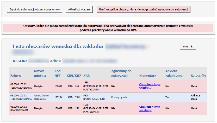Collapse the list using 'ukryj' toggle
Viewport: 217px width, 123px height.
coord(188,46)
